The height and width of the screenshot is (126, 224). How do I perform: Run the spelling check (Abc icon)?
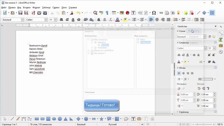click(x=101, y=13)
